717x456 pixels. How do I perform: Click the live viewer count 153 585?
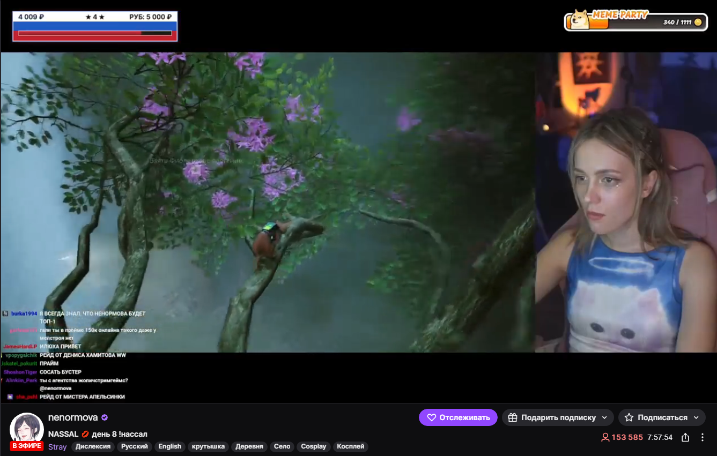[622, 437]
